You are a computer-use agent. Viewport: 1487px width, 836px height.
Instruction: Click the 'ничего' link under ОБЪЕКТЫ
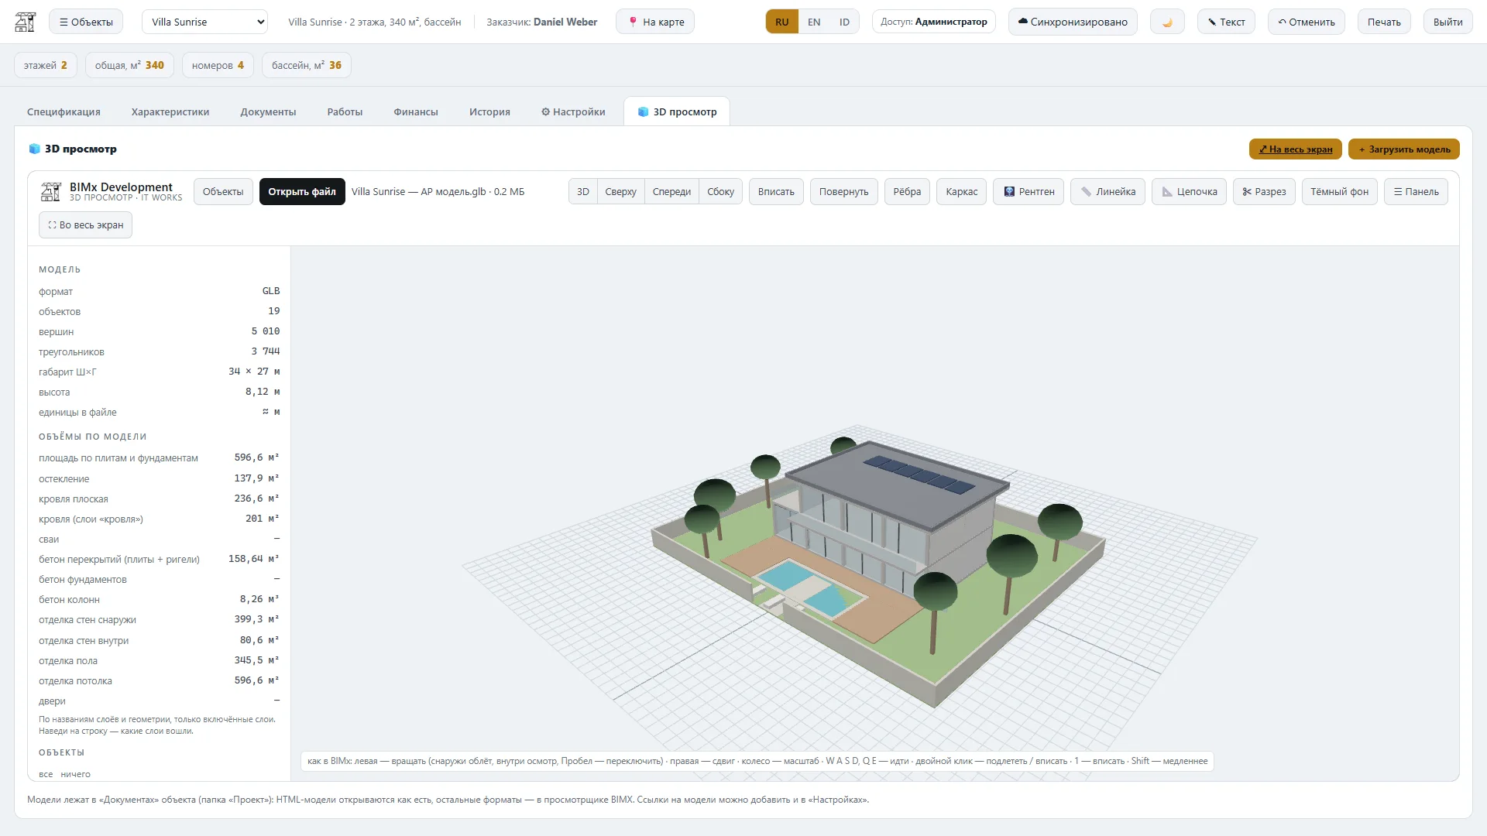pyautogui.click(x=76, y=774)
